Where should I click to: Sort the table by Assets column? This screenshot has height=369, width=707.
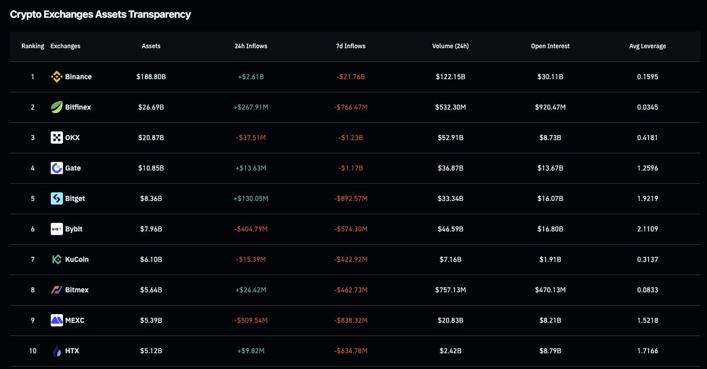pos(151,45)
